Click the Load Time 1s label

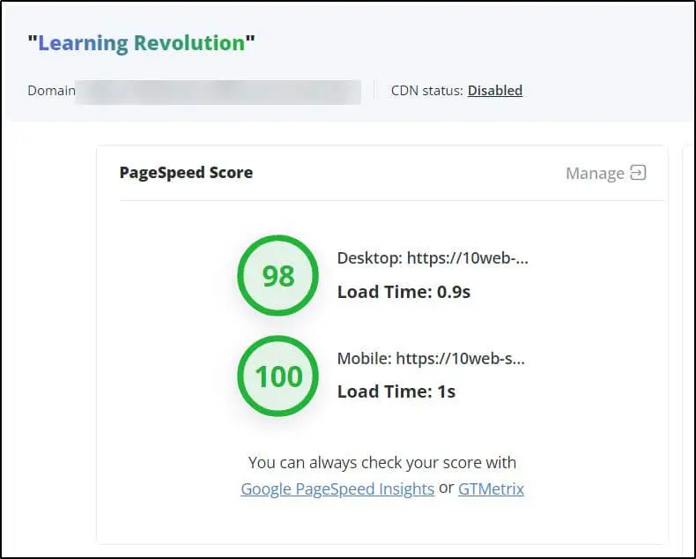pos(396,391)
